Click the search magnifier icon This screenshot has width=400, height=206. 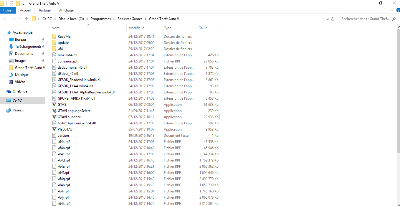[394, 19]
